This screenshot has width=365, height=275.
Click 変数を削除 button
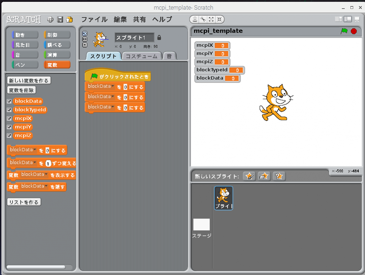21,90
